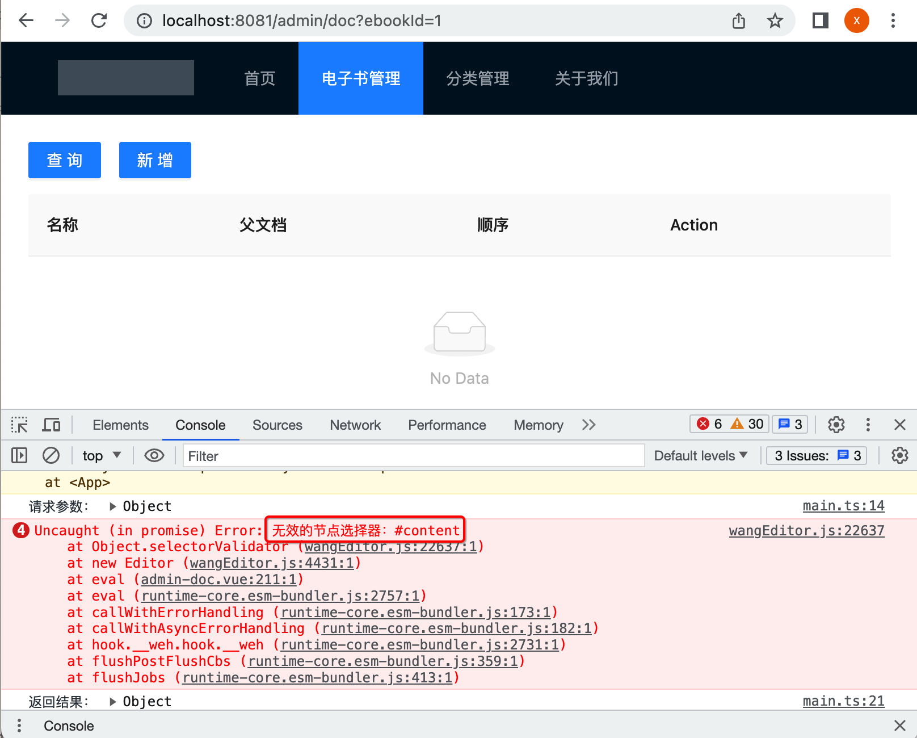Image resolution: width=917 pixels, height=738 pixels.
Task: Open DevTools settings gear
Action: pos(836,424)
